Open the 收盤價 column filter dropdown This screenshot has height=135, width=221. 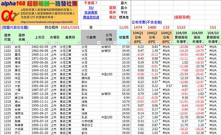(x=129, y=43)
